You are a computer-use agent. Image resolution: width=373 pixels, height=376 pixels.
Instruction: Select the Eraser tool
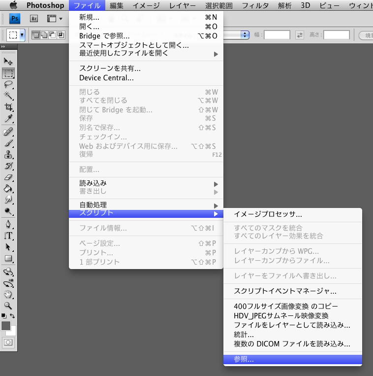click(x=8, y=177)
